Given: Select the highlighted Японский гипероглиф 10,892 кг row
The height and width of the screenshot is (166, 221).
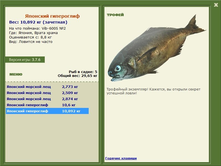Looking at the screenshot, I should coord(47,111).
